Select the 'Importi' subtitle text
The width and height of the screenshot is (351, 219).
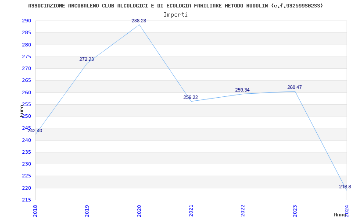point(175,15)
